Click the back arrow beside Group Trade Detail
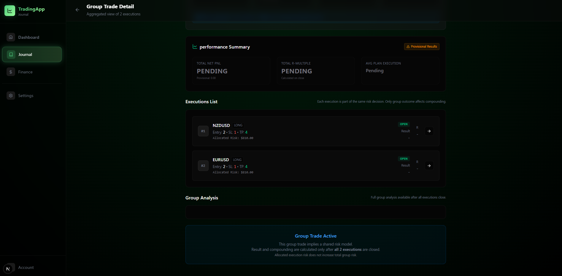 (77, 10)
